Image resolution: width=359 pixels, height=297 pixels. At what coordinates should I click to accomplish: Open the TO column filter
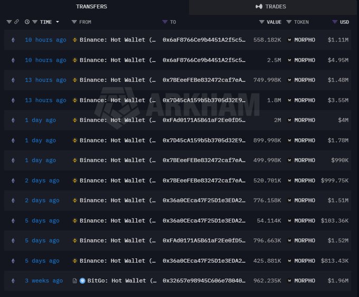[165, 22]
